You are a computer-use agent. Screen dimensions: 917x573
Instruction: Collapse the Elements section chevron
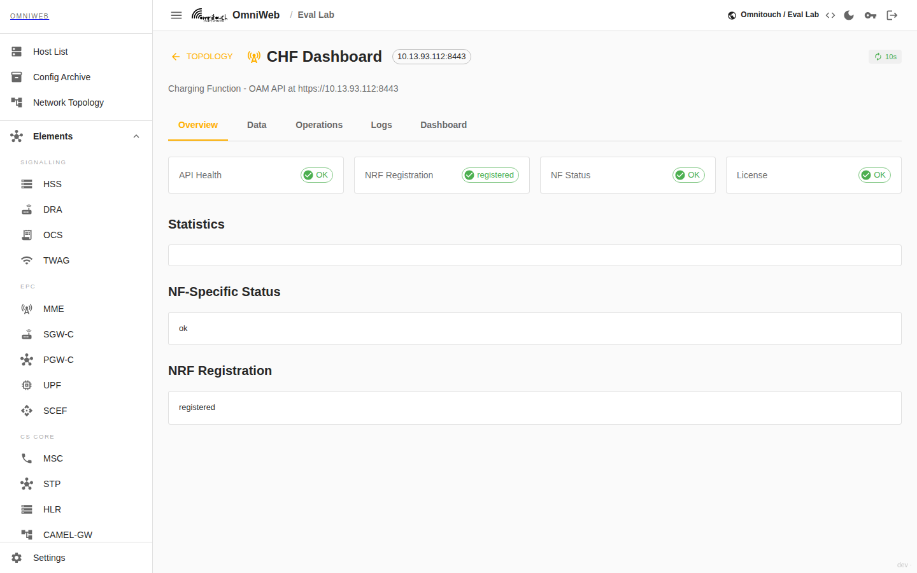[136, 136]
